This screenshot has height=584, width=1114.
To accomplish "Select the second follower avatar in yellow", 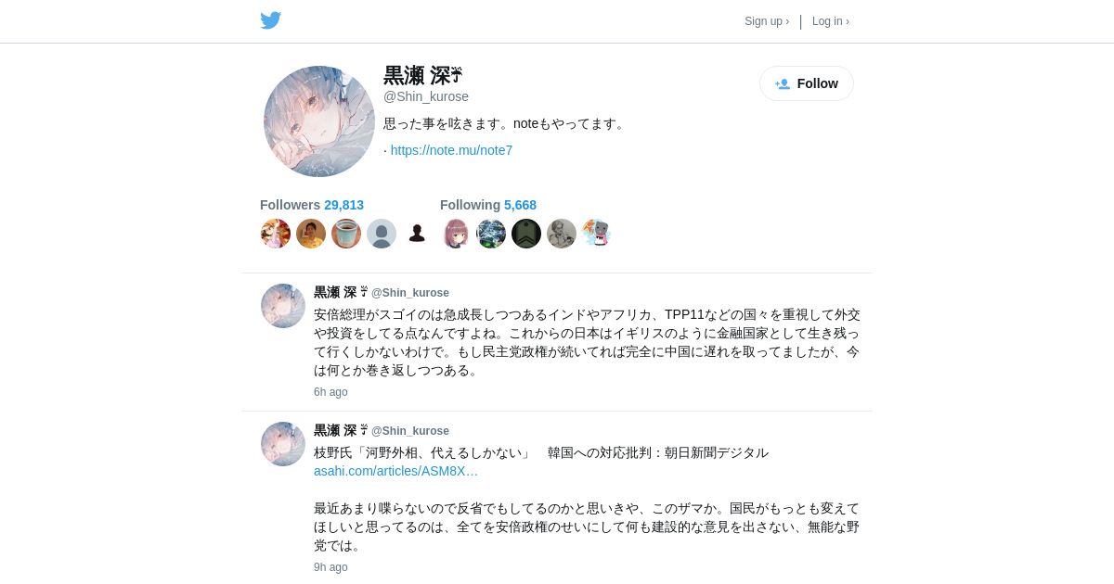I will point(311,234).
